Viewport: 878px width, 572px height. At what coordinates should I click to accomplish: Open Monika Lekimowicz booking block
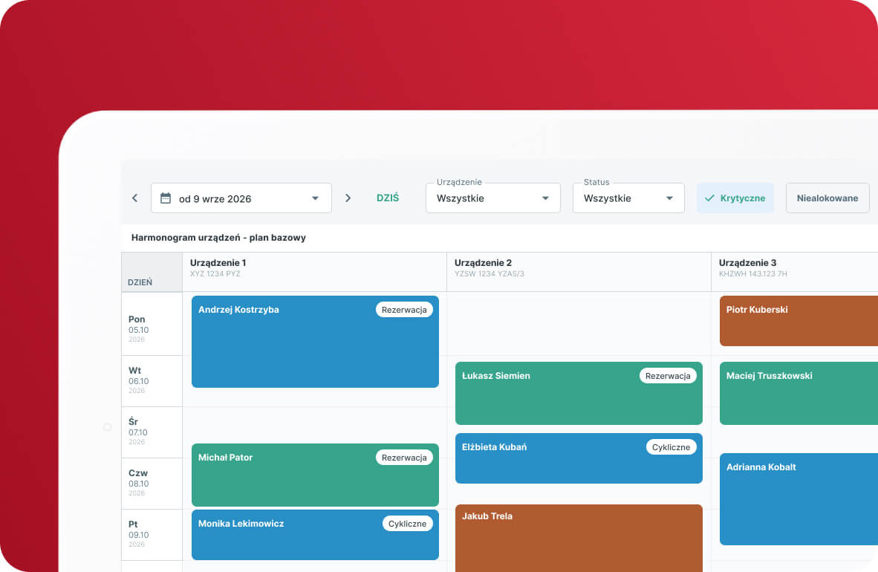(315, 534)
